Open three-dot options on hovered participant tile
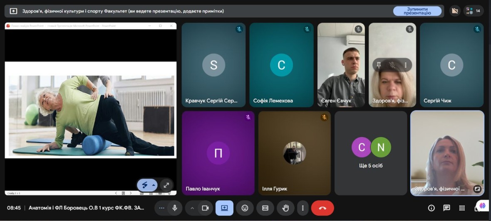This screenshot has height=221, width=491. [405, 65]
